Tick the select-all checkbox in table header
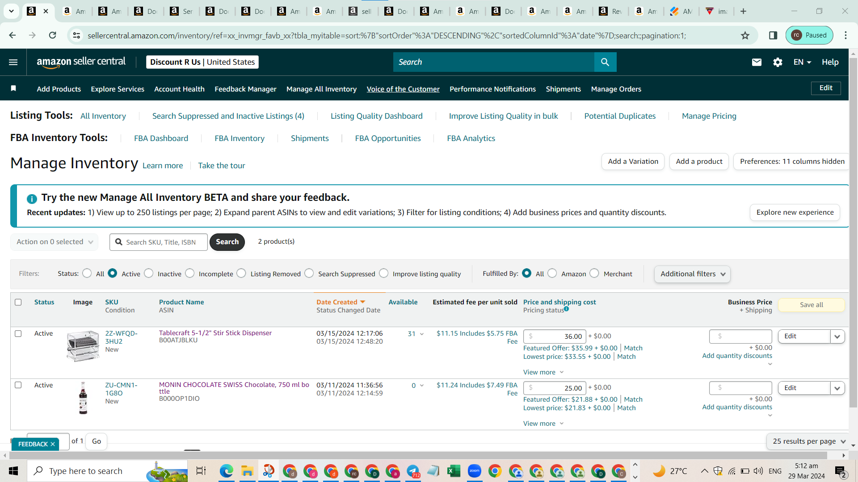Image resolution: width=858 pixels, height=482 pixels. click(18, 302)
